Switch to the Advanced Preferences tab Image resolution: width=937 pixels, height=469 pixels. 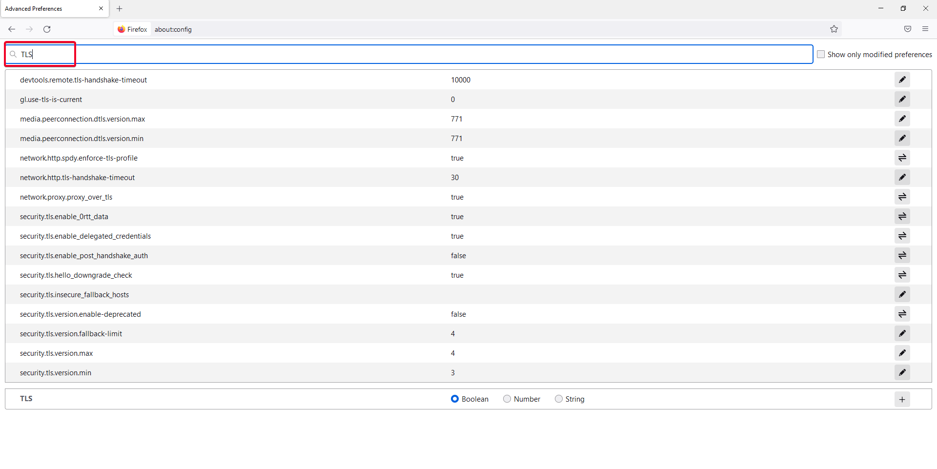(x=49, y=9)
